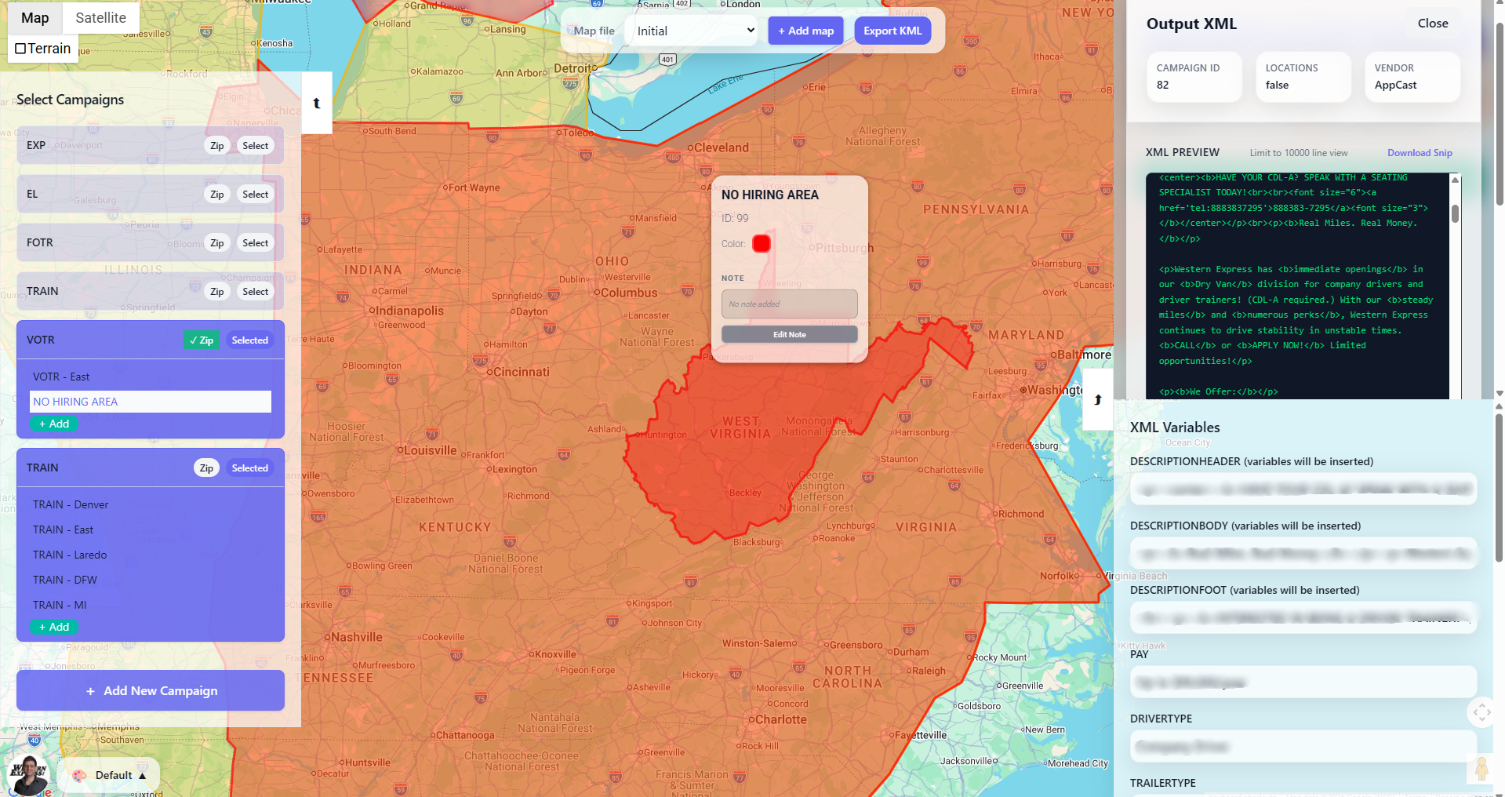Click the color palette theme icon
The height and width of the screenshot is (797, 1505).
click(x=79, y=775)
